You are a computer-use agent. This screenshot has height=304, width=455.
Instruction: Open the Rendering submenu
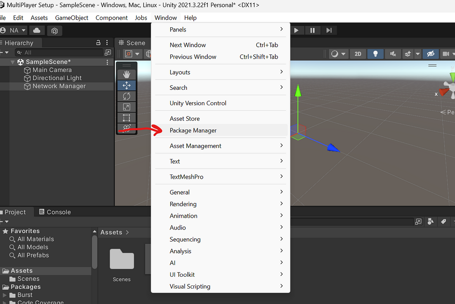[x=221, y=204]
